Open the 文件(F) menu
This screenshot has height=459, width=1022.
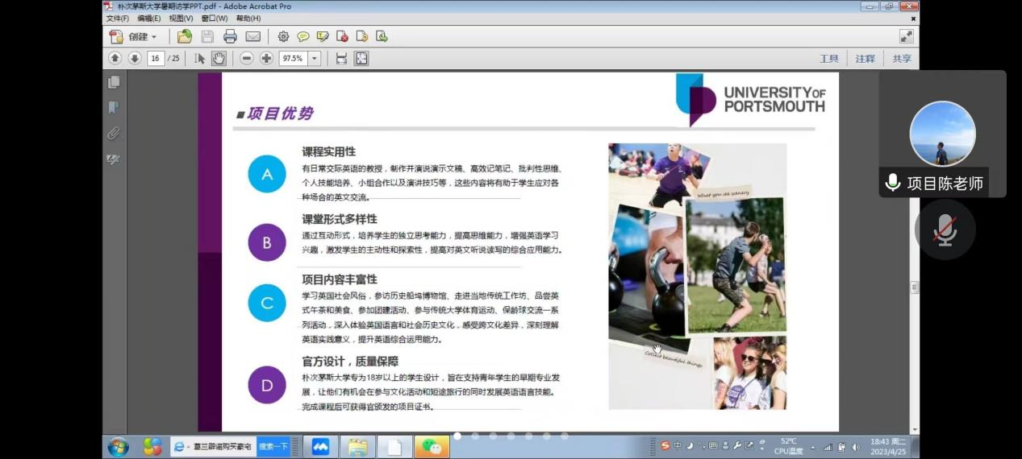tap(118, 19)
